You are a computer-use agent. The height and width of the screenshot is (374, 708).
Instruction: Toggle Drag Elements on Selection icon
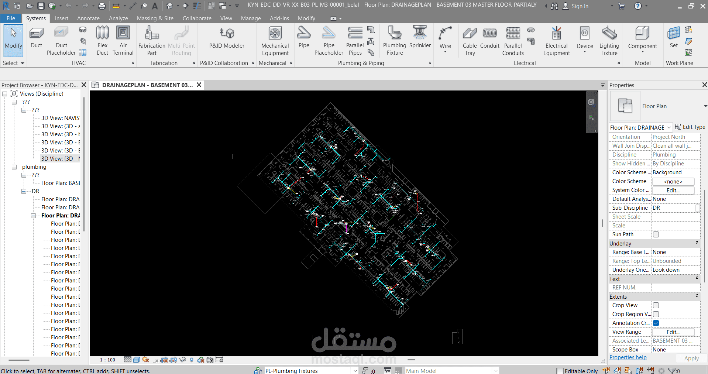coord(650,370)
